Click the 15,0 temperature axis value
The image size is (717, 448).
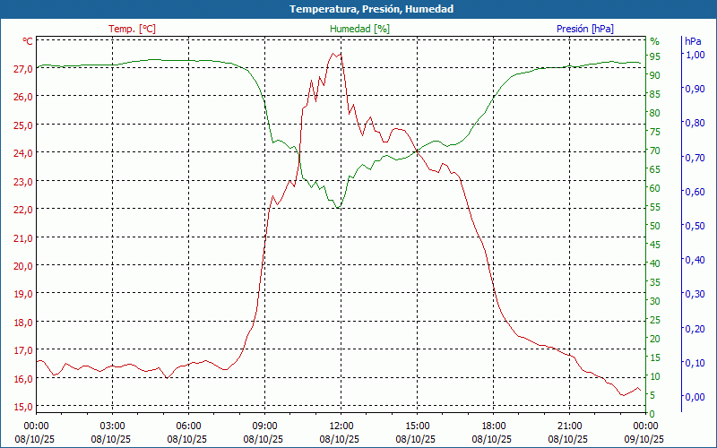tap(22, 406)
